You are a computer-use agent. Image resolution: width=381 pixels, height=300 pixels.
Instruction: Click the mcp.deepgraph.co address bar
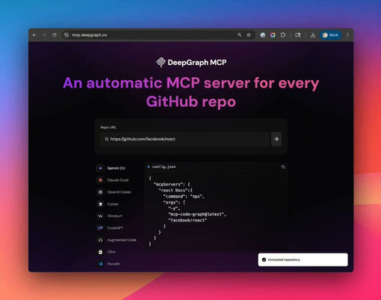[158, 35]
